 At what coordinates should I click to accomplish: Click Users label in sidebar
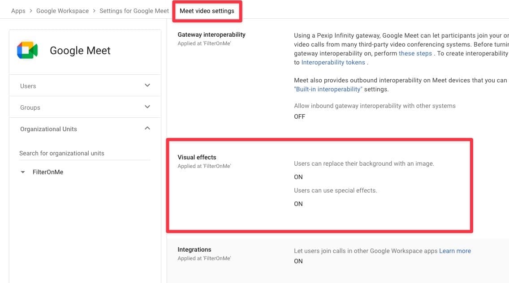pos(28,86)
